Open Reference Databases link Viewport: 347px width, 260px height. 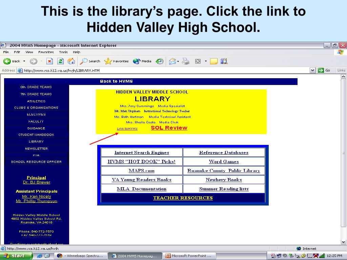tap(224, 153)
